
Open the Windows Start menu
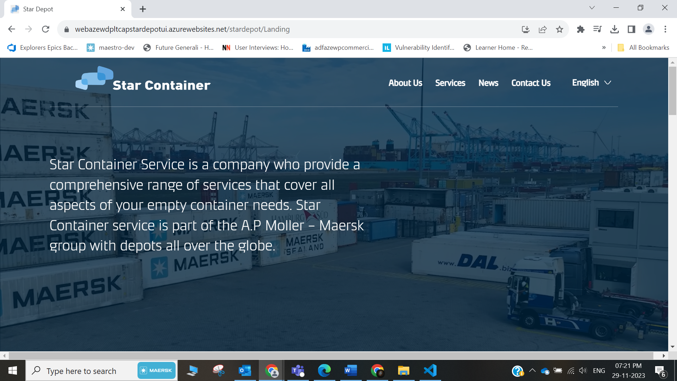click(x=13, y=370)
